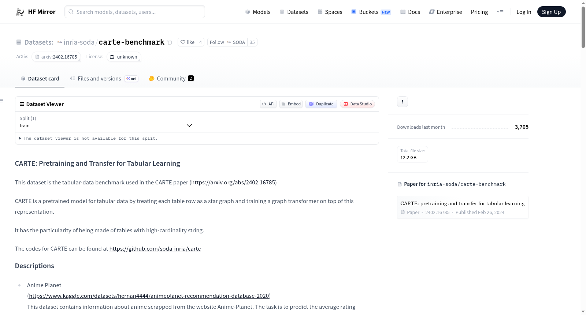Click the Sign Up button
The image size is (586, 315).
click(551, 12)
